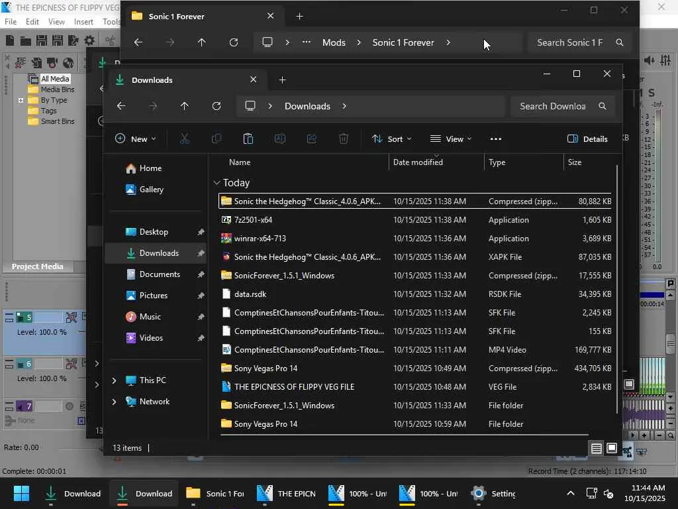Viewport: 678px width, 509px height.
Task: Click the up arrow in Sonic 1 Forever window
Action: coord(201,42)
